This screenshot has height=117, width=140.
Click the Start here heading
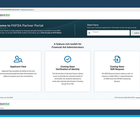93,25
